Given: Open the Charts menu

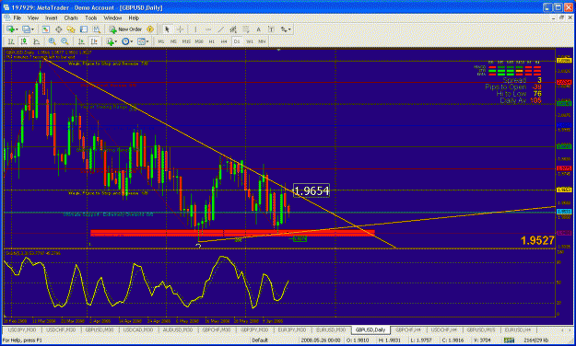Looking at the screenshot, I should (71, 17).
